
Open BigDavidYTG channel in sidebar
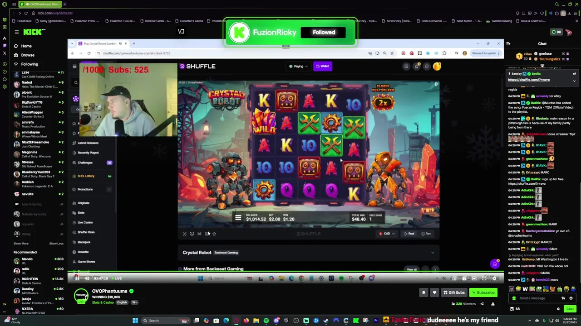click(39, 104)
